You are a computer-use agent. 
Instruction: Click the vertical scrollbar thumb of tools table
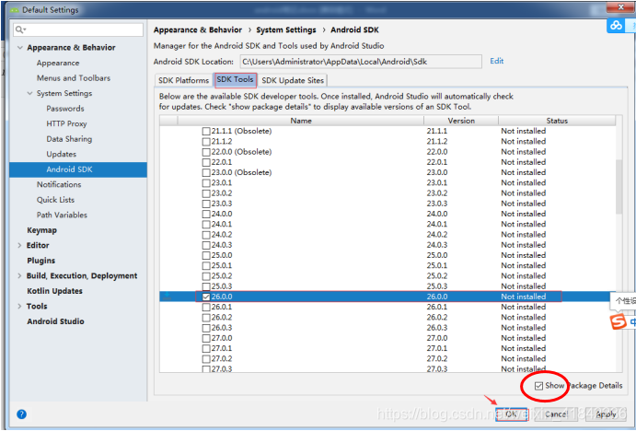[x=619, y=187]
